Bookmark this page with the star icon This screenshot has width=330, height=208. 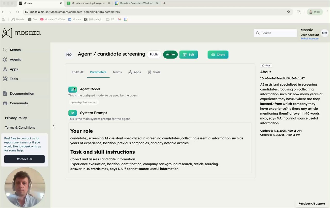click(x=288, y=12)
